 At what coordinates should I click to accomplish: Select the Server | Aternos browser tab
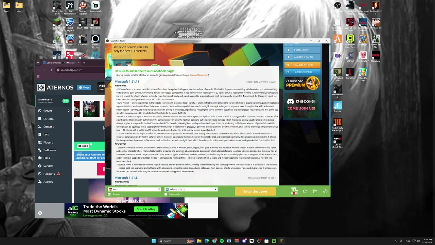coord(61,63)
